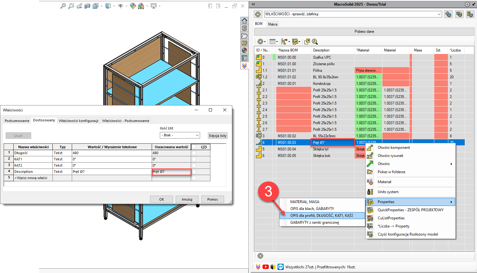Click the Edycja listy button
The height and width of the screenshot is (273, 477).
(218, 136)
